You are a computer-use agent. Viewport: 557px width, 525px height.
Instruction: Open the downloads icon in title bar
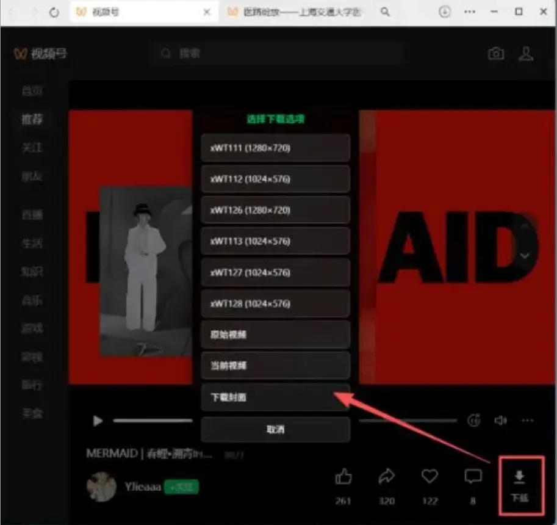[x=444, y=12]
